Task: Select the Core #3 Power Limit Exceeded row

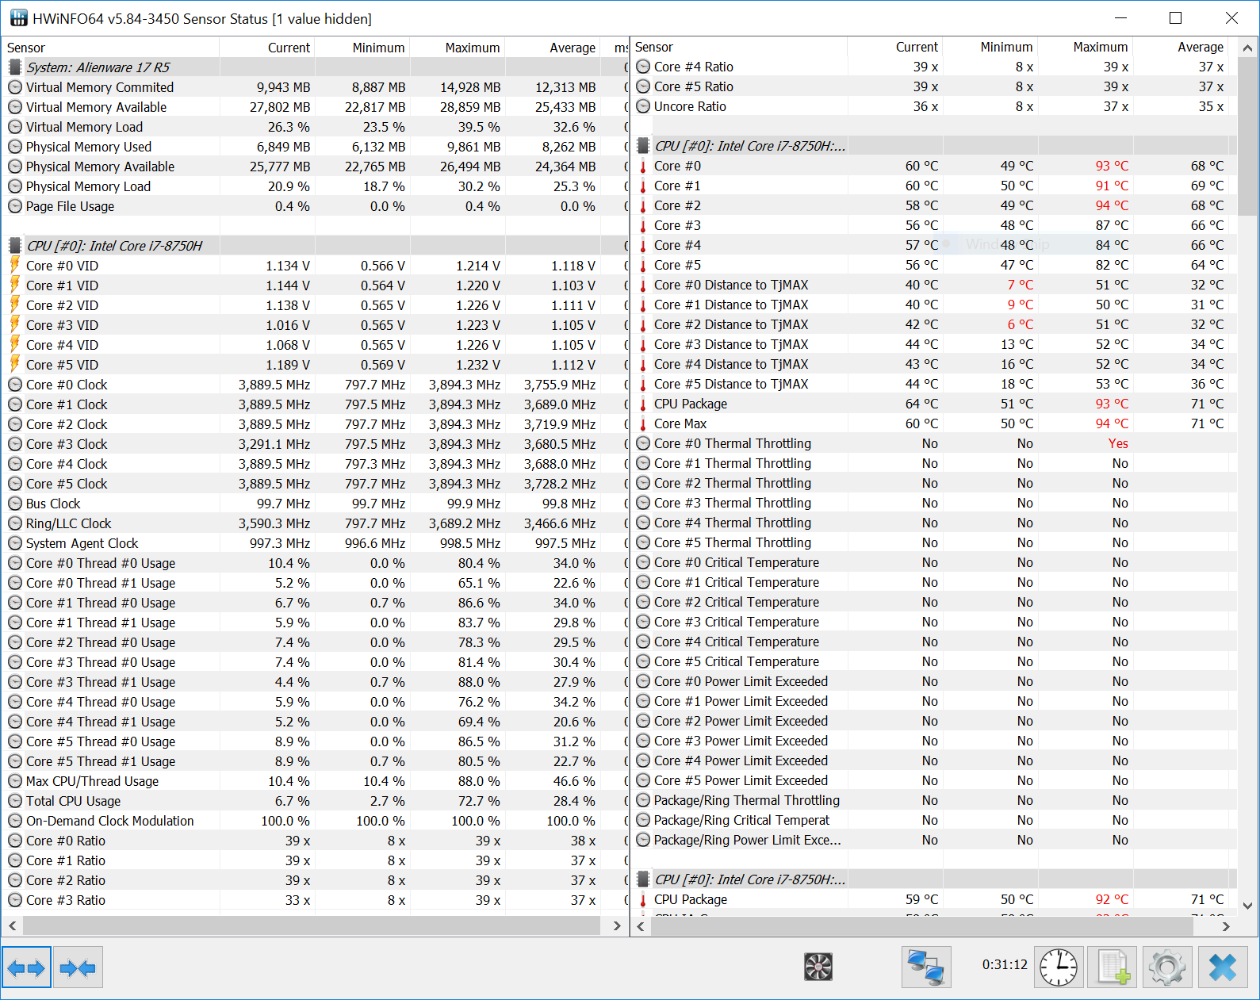Action: coord(935,741)
